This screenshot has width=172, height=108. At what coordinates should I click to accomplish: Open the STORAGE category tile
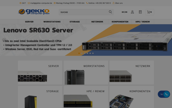click(40, 97)
